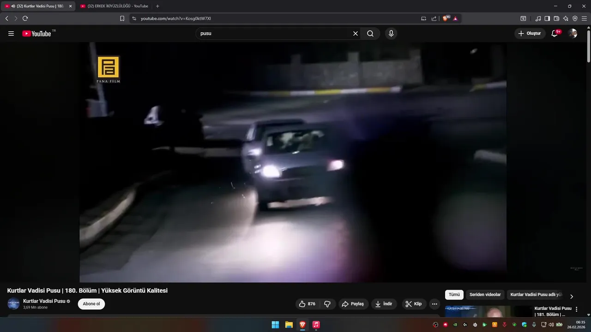The width and height of the screenshot is (591, 332).
Task: Download the video with İndir
Action: [x=384, y=304]
